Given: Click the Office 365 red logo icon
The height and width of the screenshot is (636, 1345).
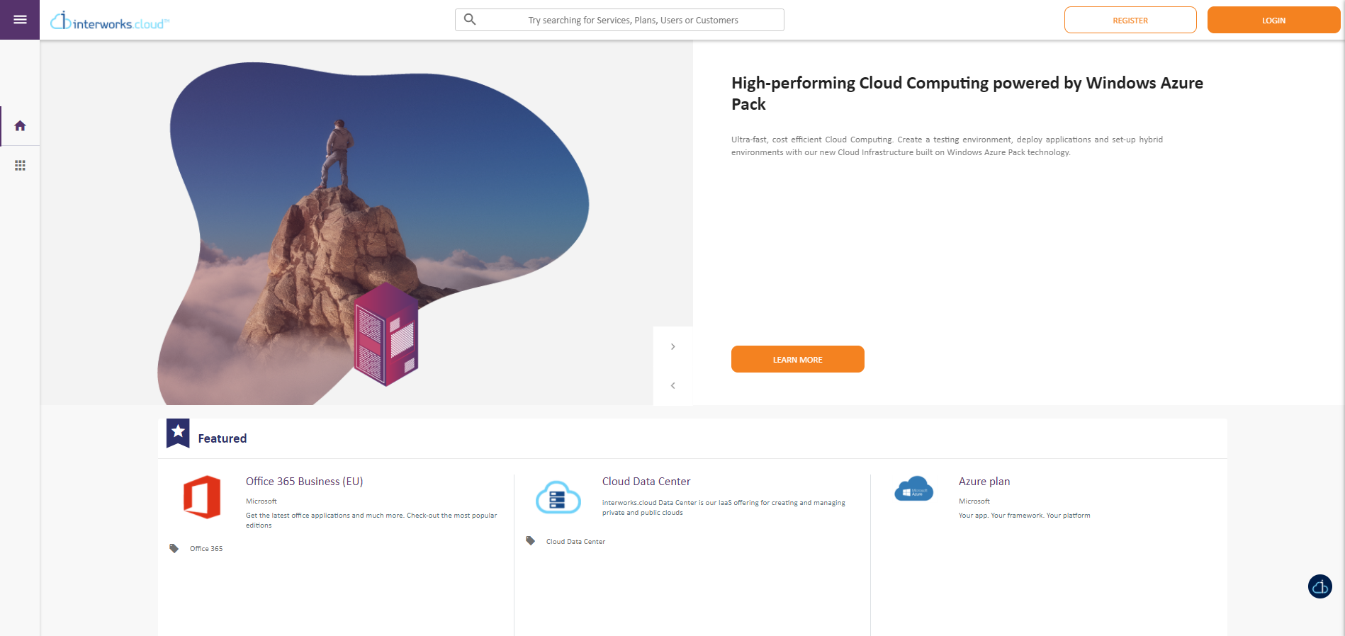Looking at the screenshot, I should [202, 497].
